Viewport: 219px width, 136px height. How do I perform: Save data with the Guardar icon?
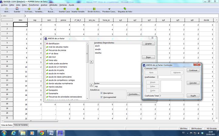click(17, 10)
